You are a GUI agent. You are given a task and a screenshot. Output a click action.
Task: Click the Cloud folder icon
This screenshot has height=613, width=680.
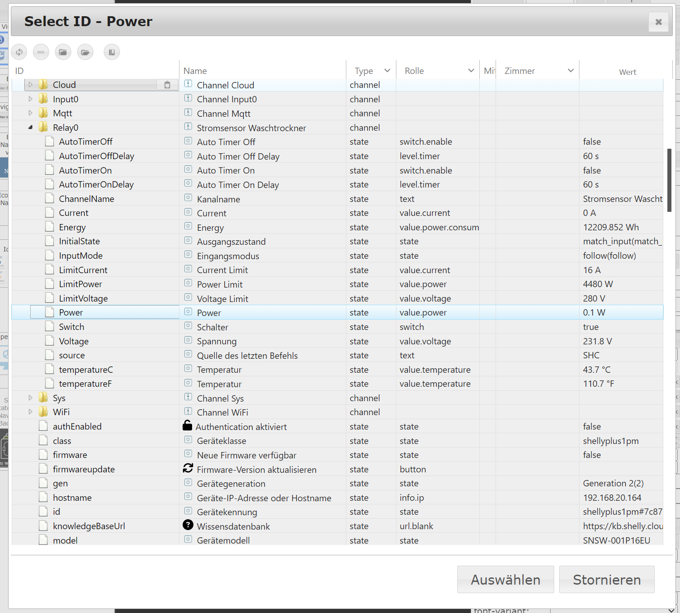[x=43, y=85]
